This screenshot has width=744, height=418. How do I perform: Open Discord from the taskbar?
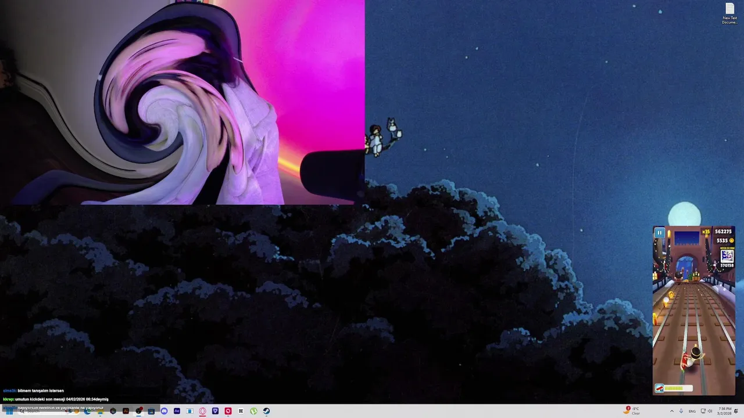(x=164, y=411)
